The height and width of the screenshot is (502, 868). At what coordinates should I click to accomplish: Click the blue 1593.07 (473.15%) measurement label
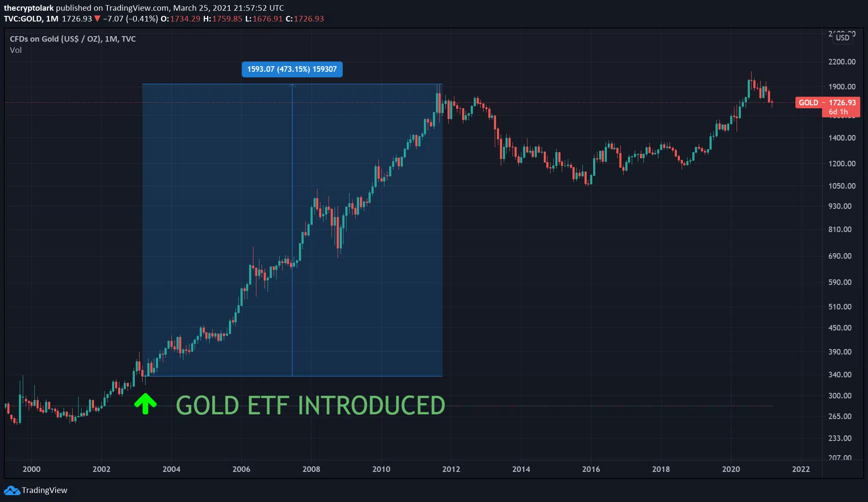coord(292,69)
